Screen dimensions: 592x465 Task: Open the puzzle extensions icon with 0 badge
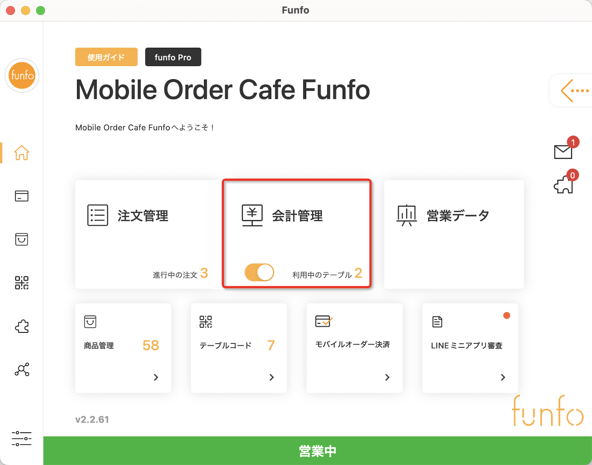click(563, 184)
